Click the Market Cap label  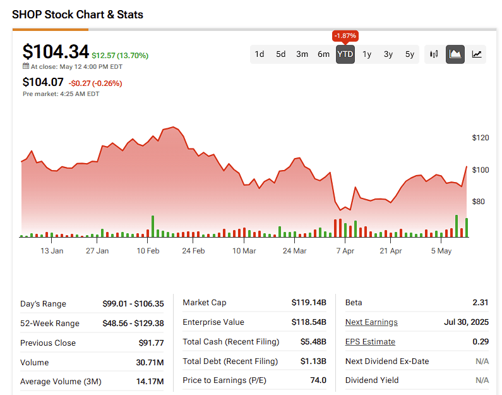click(204, 302)
